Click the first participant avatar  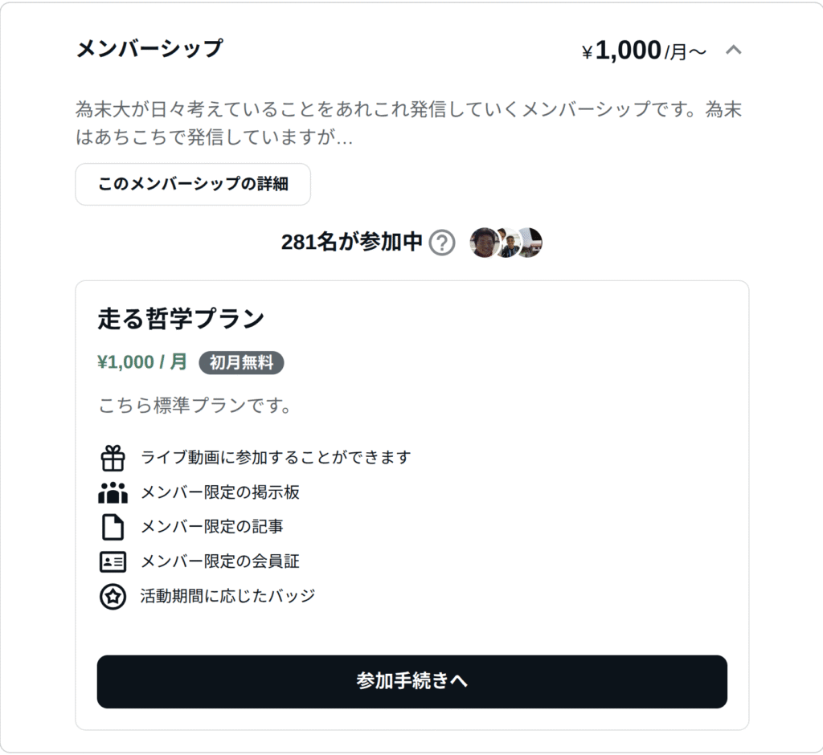484,243
